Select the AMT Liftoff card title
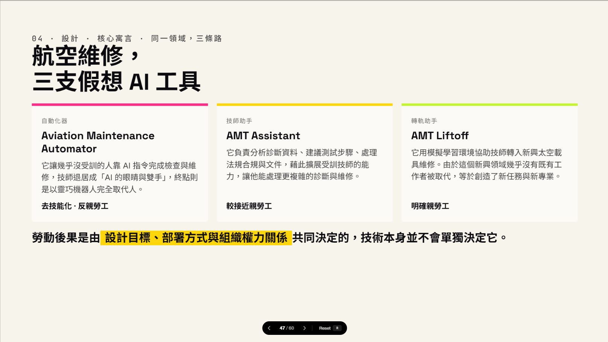The width and height of the screenshot is (608, 342). click(440, 136)
